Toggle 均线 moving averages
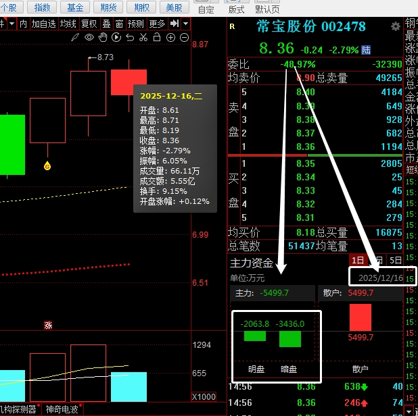 pyautogui.click(x=68, y=24)
